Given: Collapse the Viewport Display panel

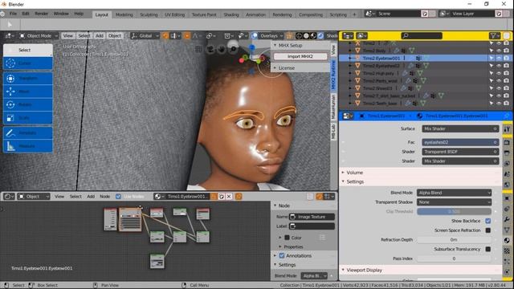Looking at the screenshot, I should (x=364, y=270).
